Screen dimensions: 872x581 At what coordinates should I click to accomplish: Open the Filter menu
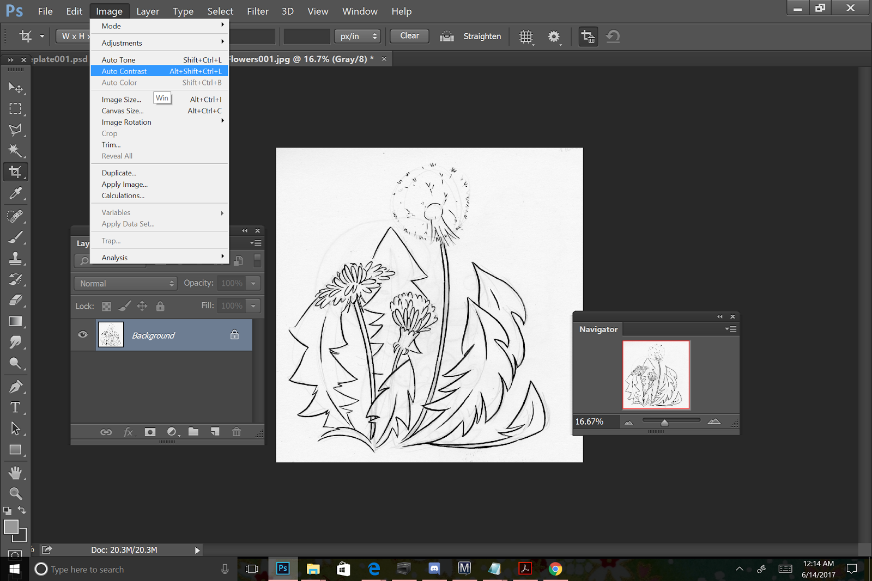pyautogui.click(x=257, y=11)
